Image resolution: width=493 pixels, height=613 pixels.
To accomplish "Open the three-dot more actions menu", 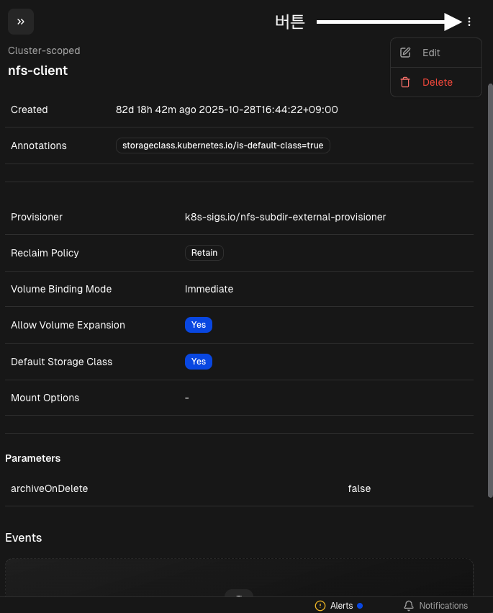I will (469, 22).
